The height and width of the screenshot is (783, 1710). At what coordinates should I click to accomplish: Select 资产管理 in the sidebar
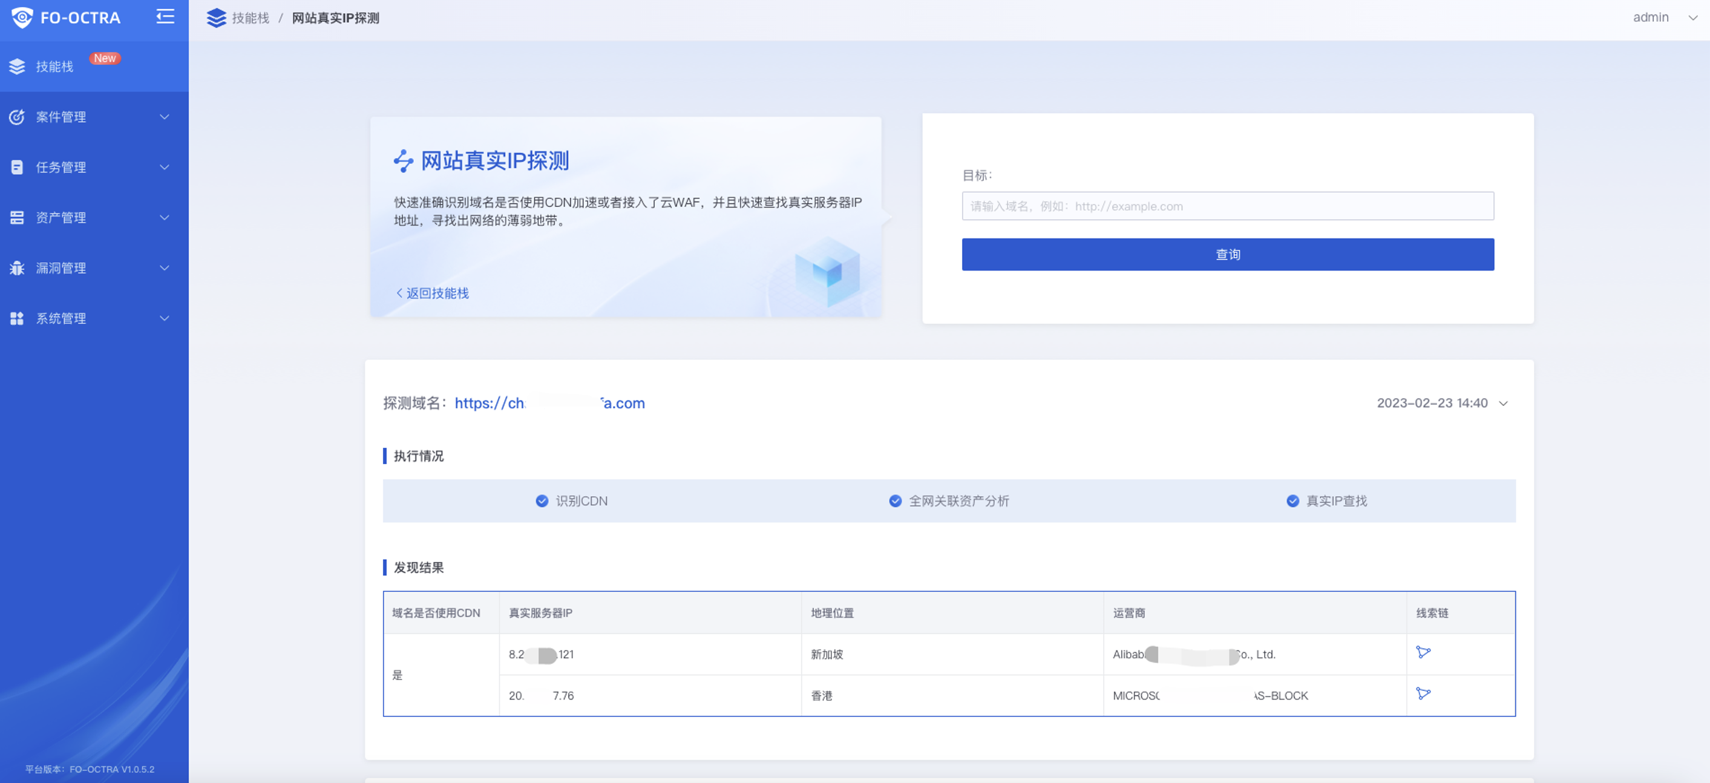(94, 218)
